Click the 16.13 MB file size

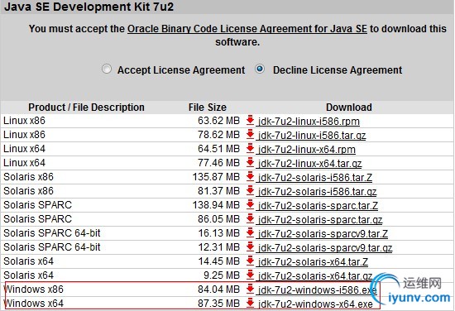[x=218, y=233]
